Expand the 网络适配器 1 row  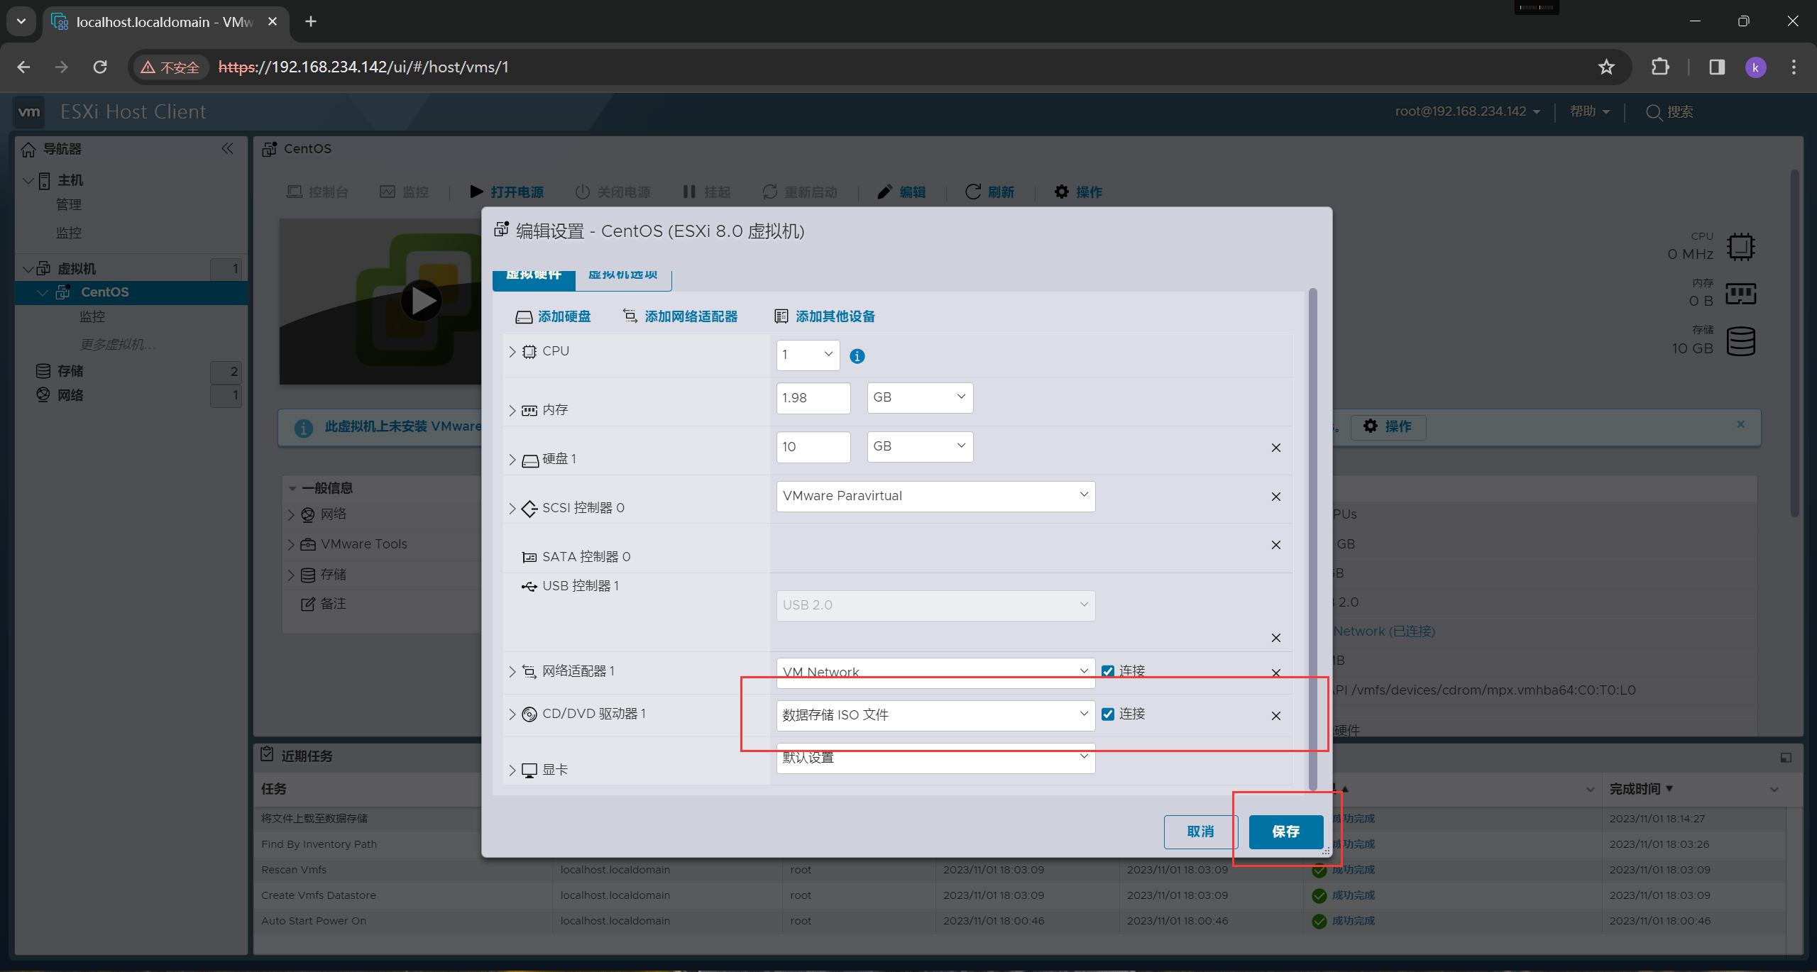(512, 671)
